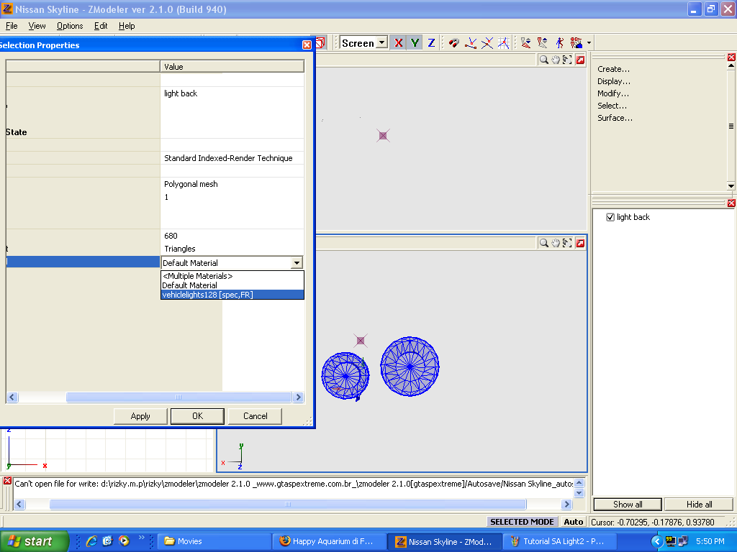The height and width of the screenshot is (552, 737).
Task: Click the Start button on taskbar
Action: click(34, 541)
